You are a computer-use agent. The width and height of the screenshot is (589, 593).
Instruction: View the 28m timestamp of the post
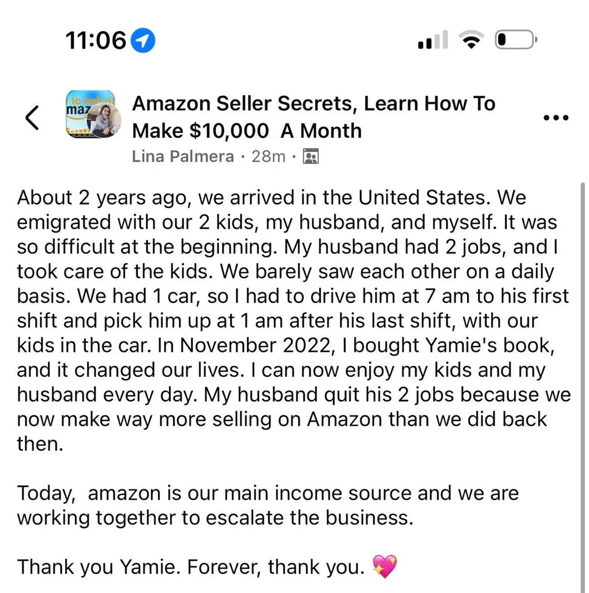click(267, 156)
